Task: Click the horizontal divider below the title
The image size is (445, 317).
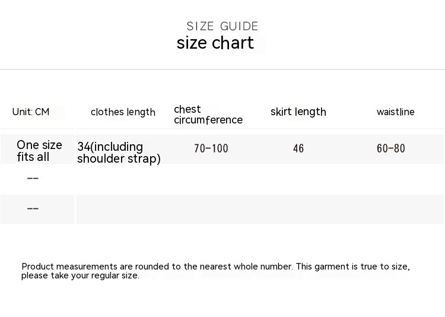Action: (x=223, y=69)
